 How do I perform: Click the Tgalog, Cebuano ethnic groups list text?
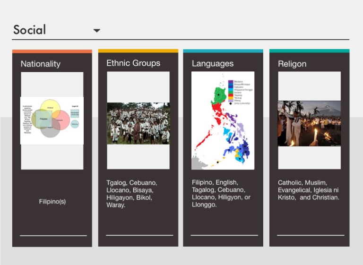[x=132, y=194]
